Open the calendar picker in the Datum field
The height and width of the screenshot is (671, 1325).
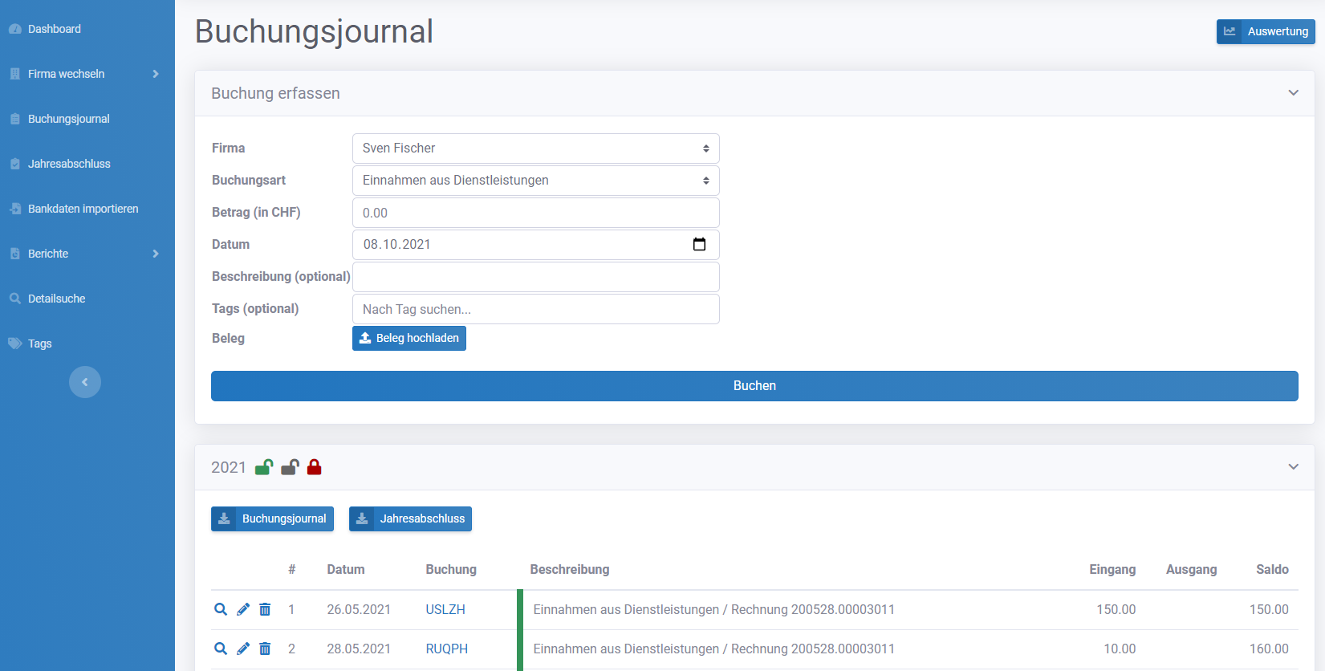click(699, 245)
